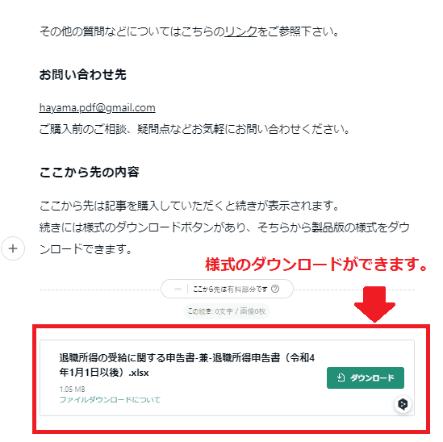Place cursor in 続きには様式のダウンロードボタン paragraph

click(224, 238)
